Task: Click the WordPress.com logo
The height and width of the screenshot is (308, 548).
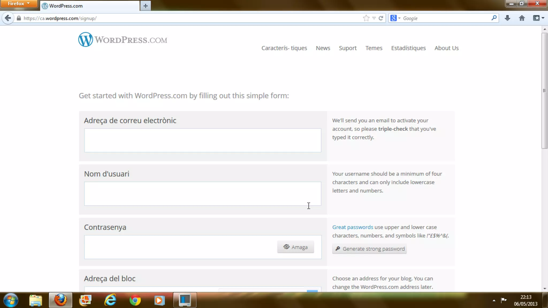Action: 123,40
